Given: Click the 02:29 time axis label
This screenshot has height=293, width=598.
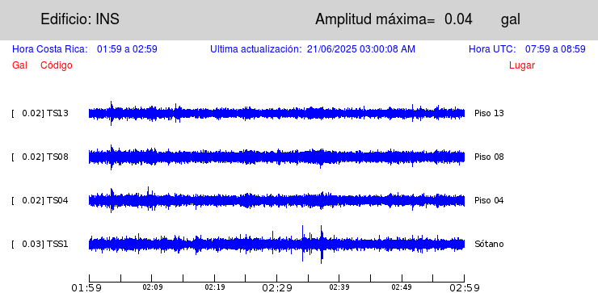Looking at the screenshot, I should click(277, 287).
